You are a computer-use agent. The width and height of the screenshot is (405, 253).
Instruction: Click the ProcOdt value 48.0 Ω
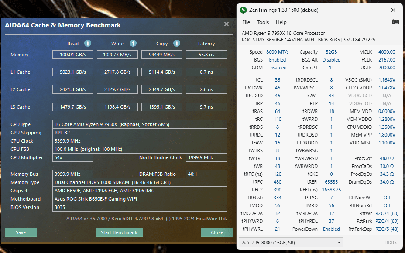[387, 158]
